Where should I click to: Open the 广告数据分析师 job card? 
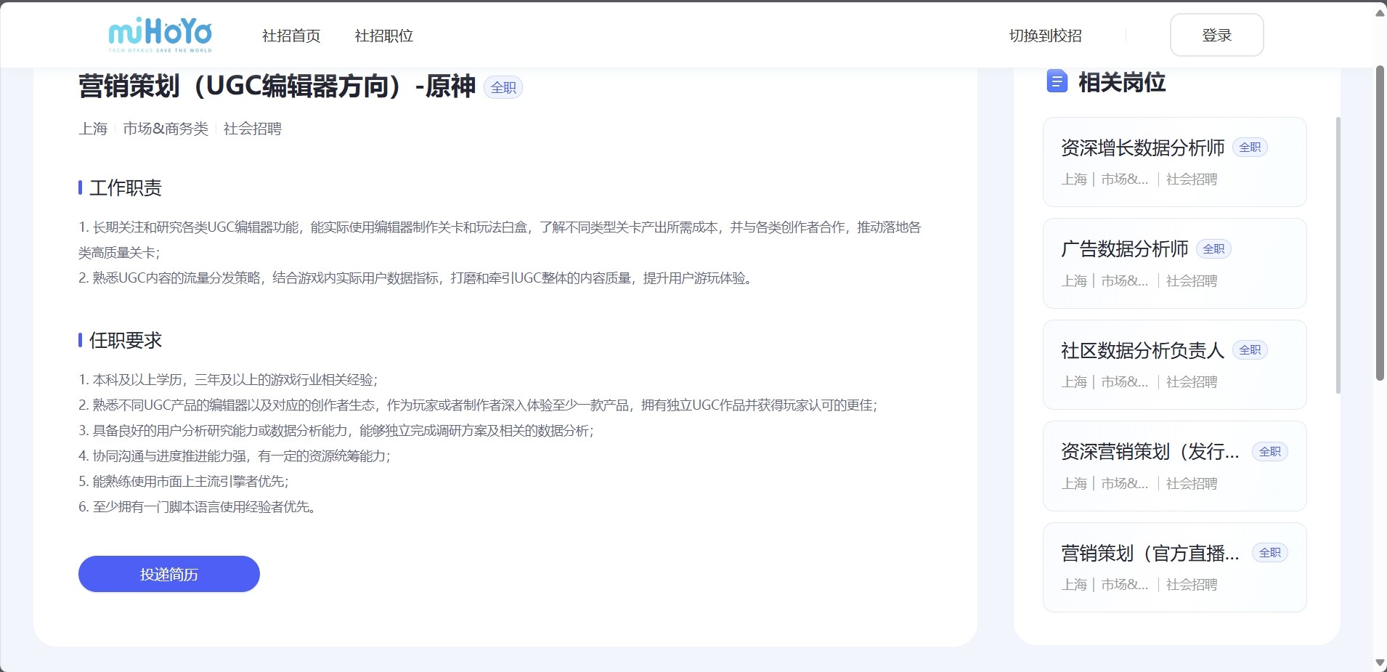[x=1124, y=249]
